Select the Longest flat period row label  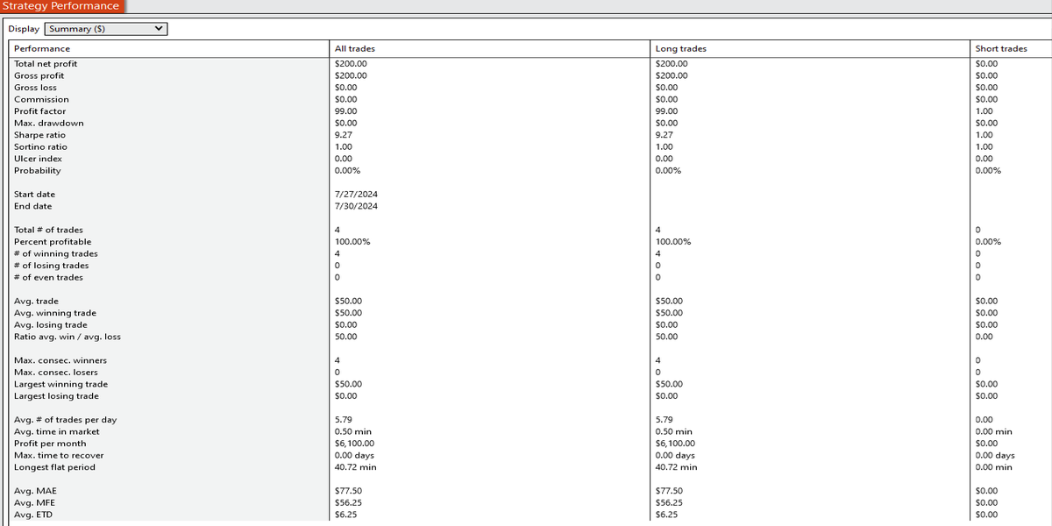pyautogui.click(x=54, y=467)
